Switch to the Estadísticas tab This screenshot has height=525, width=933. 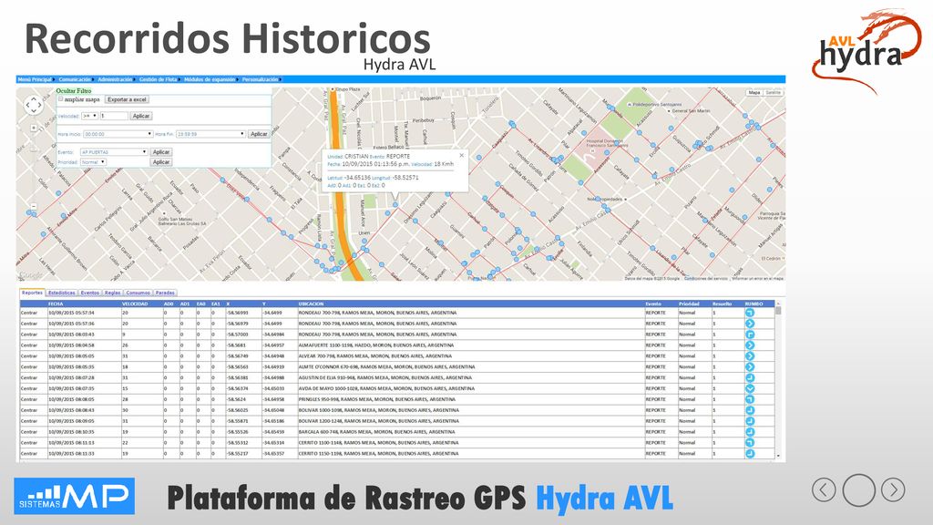pyautogui.click(x=62, y=293)
